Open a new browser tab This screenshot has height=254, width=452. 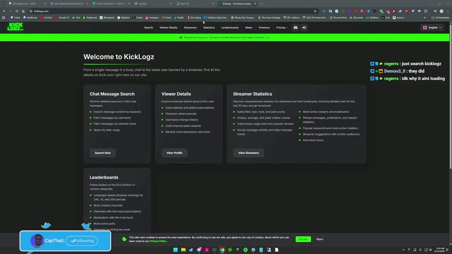tap(262, 4)
